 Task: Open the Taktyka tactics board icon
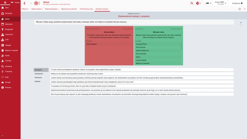pyautogui.click(x=3, y=45)
